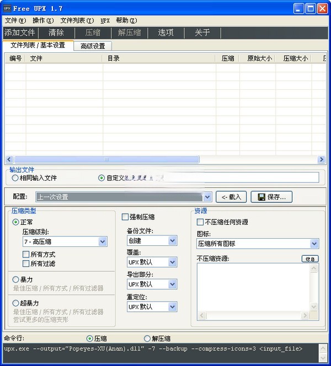Open the 操作(X) menu
The image size is (331, 366).
43,20
